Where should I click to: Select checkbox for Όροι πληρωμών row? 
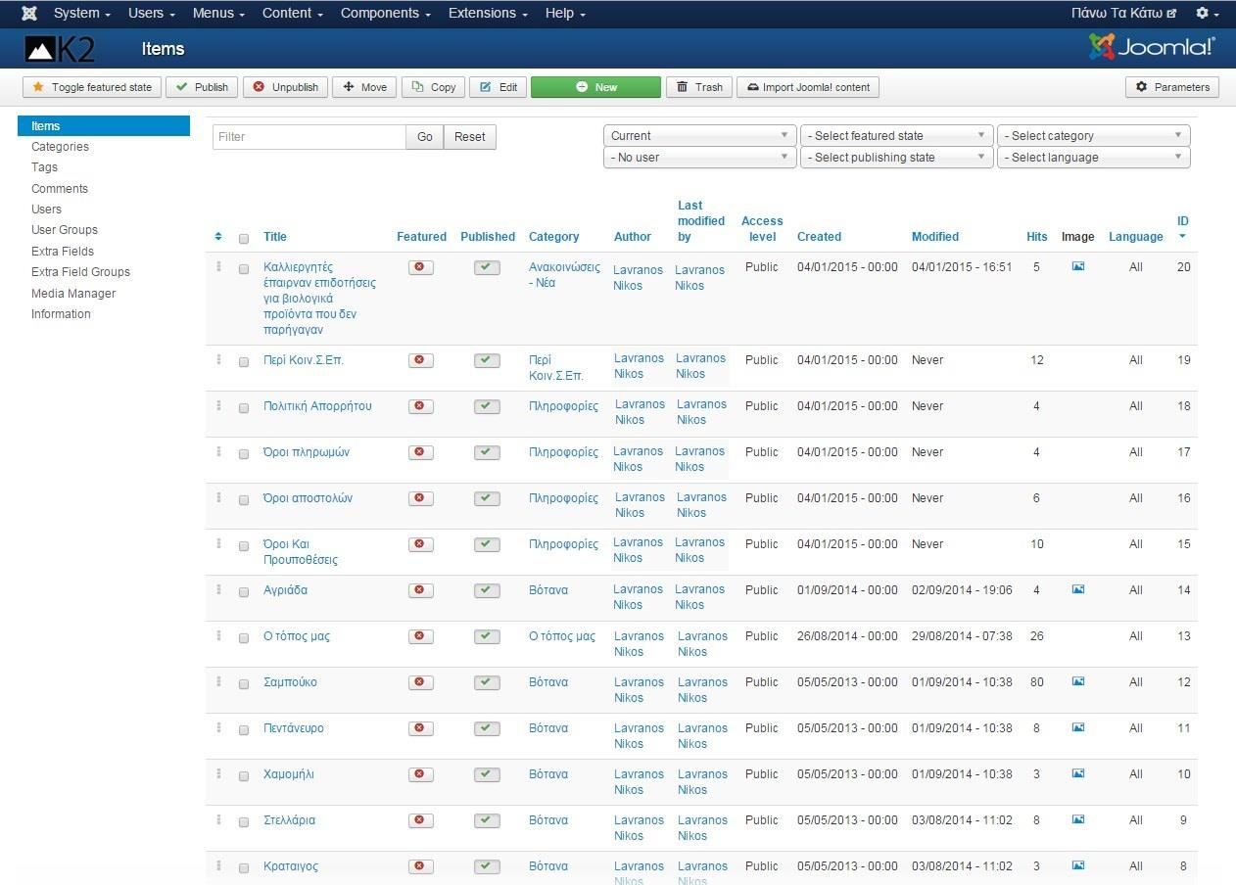point(244,453)
